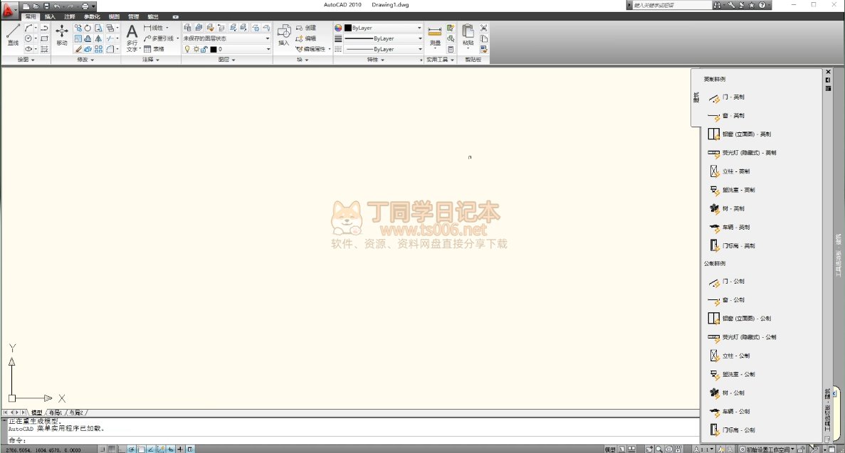Screen dimensions: 845x453
Task: Click the 编辑属性 edit attributes button
Action: click(x=311, y=49)
